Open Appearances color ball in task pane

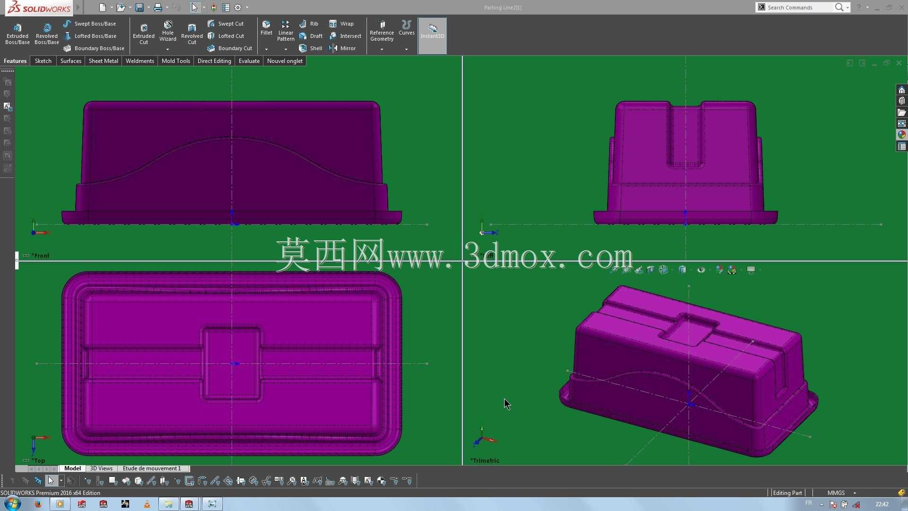tap(902, 135)
